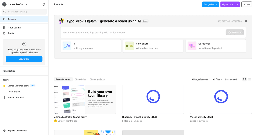Viewport: 258px width, 135px height.
Task: Open the notifications bell
Action: [44, 4]
